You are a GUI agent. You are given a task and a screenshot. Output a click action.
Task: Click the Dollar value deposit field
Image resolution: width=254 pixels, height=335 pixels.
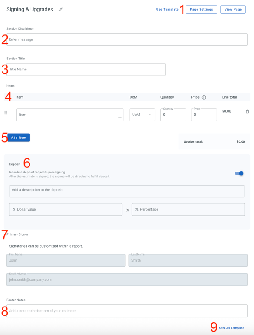pyautogui.click(x=66, y=209)
